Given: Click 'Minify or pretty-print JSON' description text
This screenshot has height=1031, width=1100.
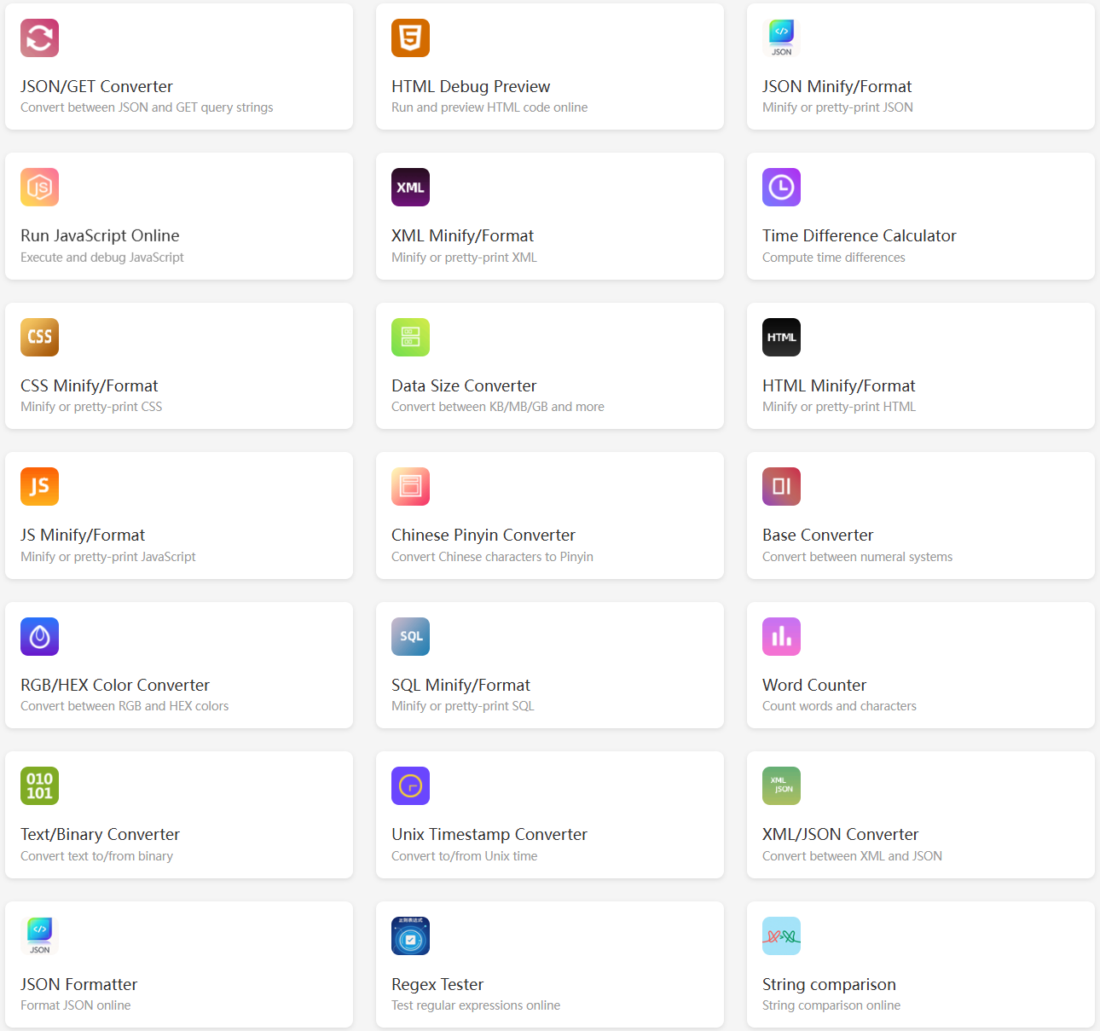Looking at the screenshot, I should (x=837, y=107).
